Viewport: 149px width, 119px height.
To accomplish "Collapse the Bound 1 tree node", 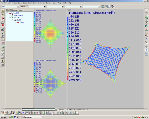I will (x=10, y=18).
